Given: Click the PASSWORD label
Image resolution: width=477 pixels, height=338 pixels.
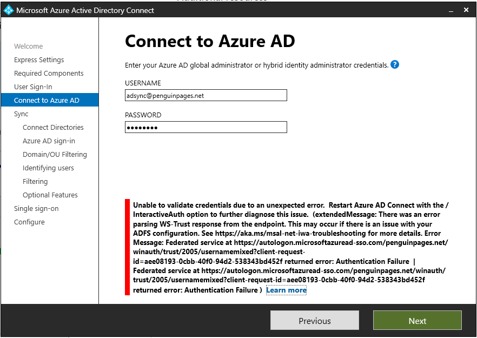Looking at the screenshot, I should click(143, 115).
